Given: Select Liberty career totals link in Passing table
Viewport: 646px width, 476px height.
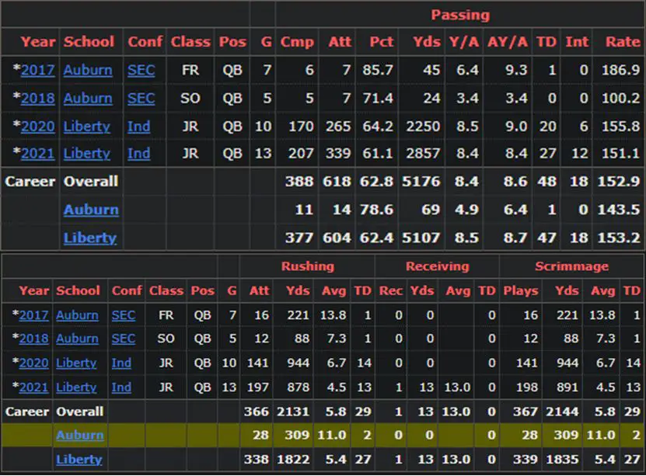Looking at the screenshot, I should pyautogui.click(x=89, y=238).
